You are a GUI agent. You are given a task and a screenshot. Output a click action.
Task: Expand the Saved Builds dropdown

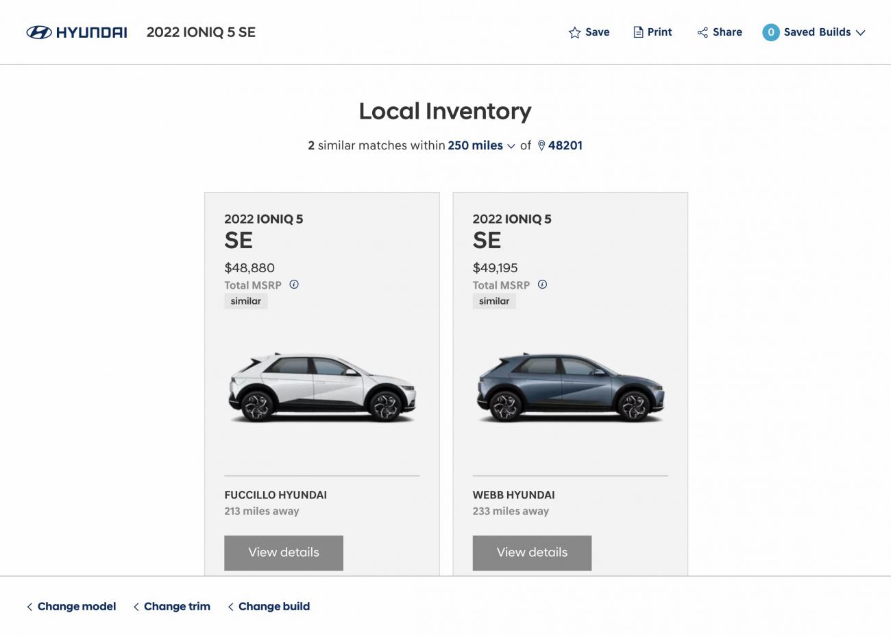pyautogui.click(x=860, y=32)
